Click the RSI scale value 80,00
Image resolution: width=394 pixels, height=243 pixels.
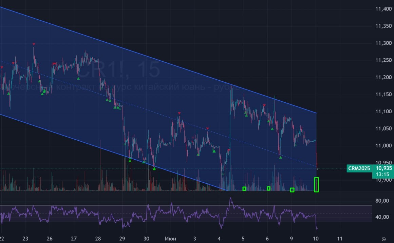tap(382, 201)
